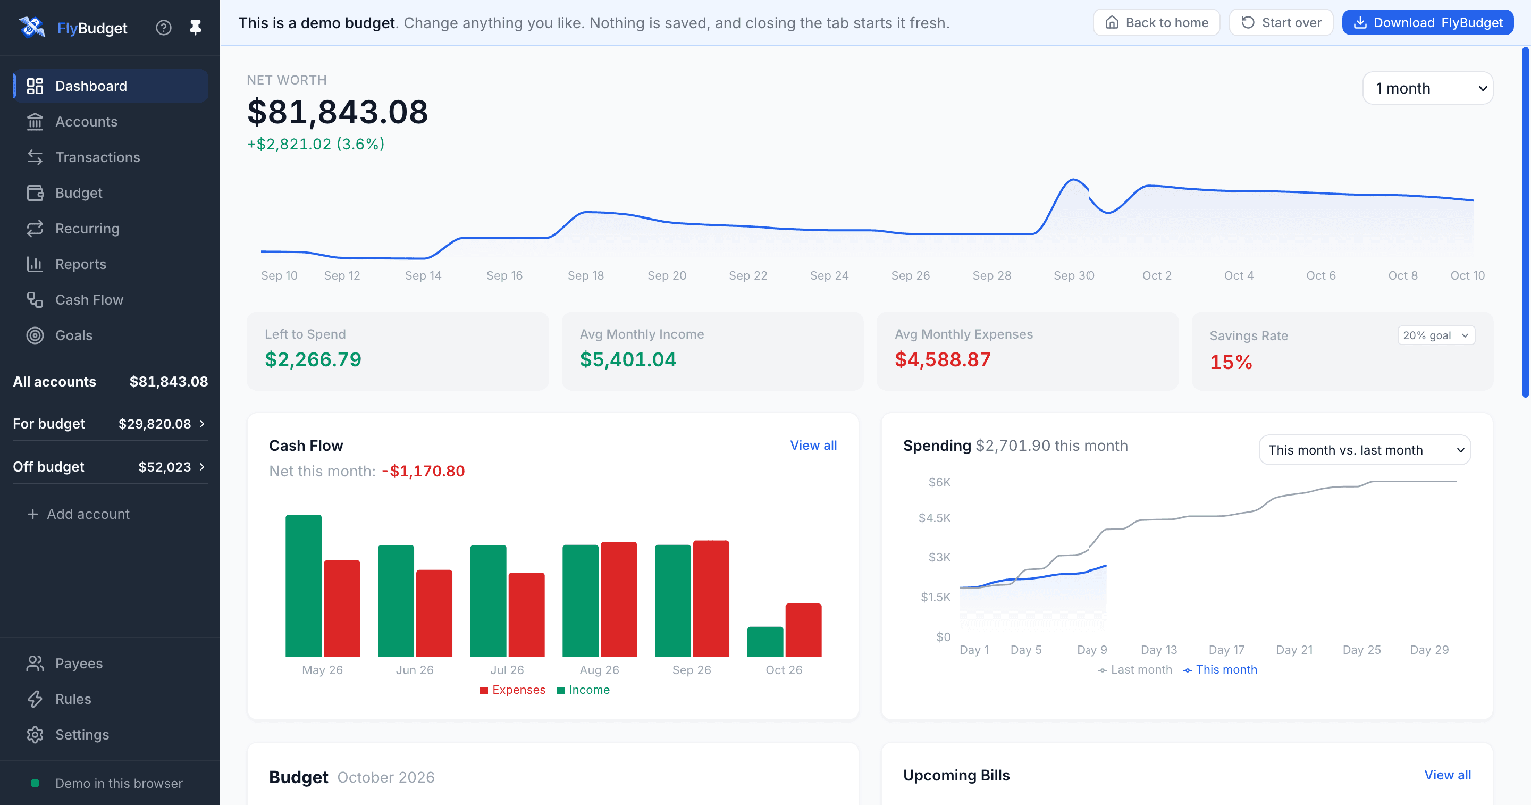The image size is (1531, 806).
Task: Click the Settings gear icon
Action: [35, 735]
